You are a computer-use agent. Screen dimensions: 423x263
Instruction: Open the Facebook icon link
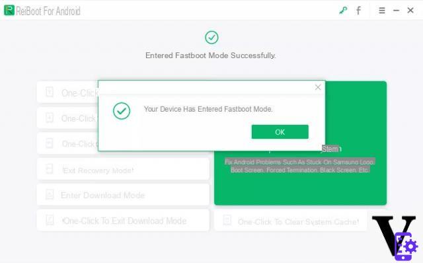[x=358, y=11]
